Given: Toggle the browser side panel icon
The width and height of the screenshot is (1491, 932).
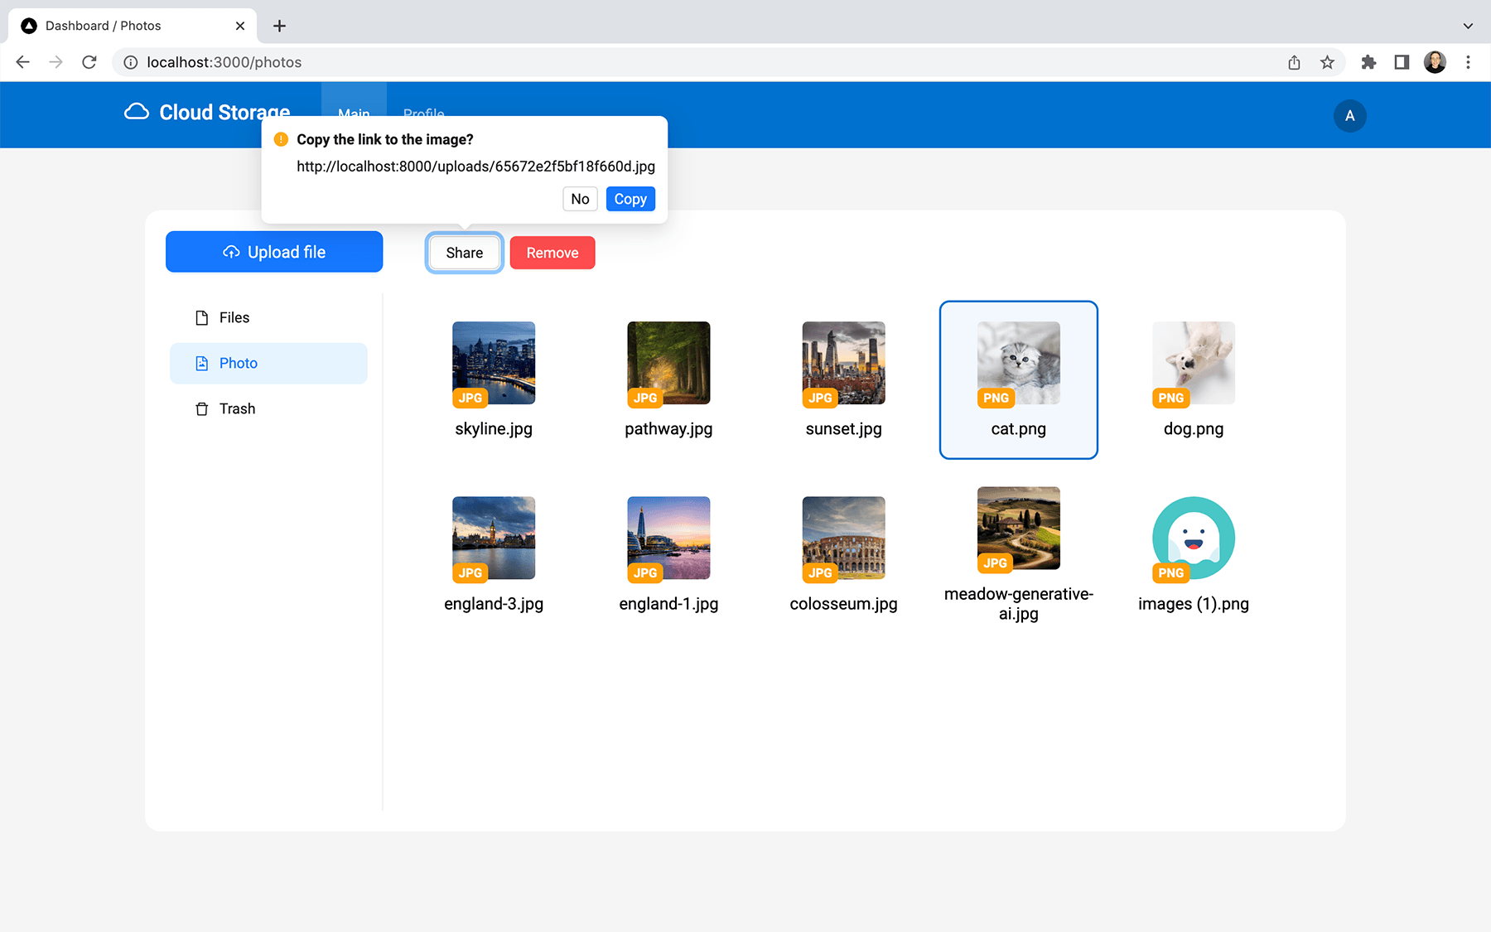Looking at the screenshot, I should click(1402, 62).
